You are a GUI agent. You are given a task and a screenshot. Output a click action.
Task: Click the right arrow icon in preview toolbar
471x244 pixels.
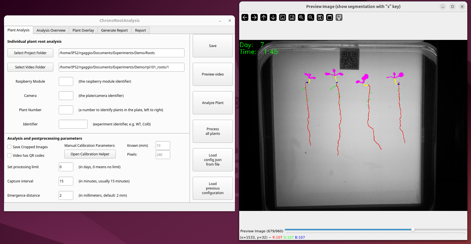(254, 17)
